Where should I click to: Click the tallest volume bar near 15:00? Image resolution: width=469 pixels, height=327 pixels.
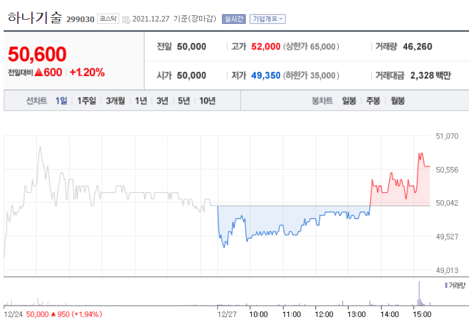(419, 293)
